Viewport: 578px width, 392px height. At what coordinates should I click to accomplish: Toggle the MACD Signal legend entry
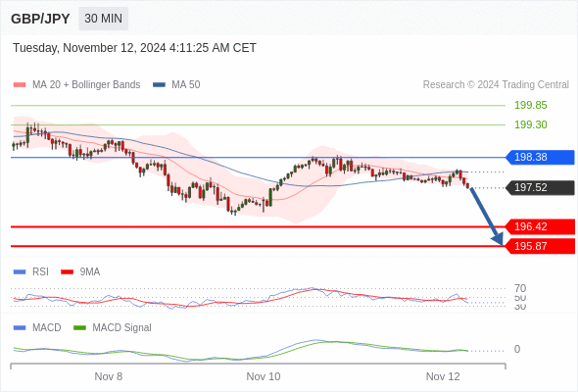click(113, 327)
